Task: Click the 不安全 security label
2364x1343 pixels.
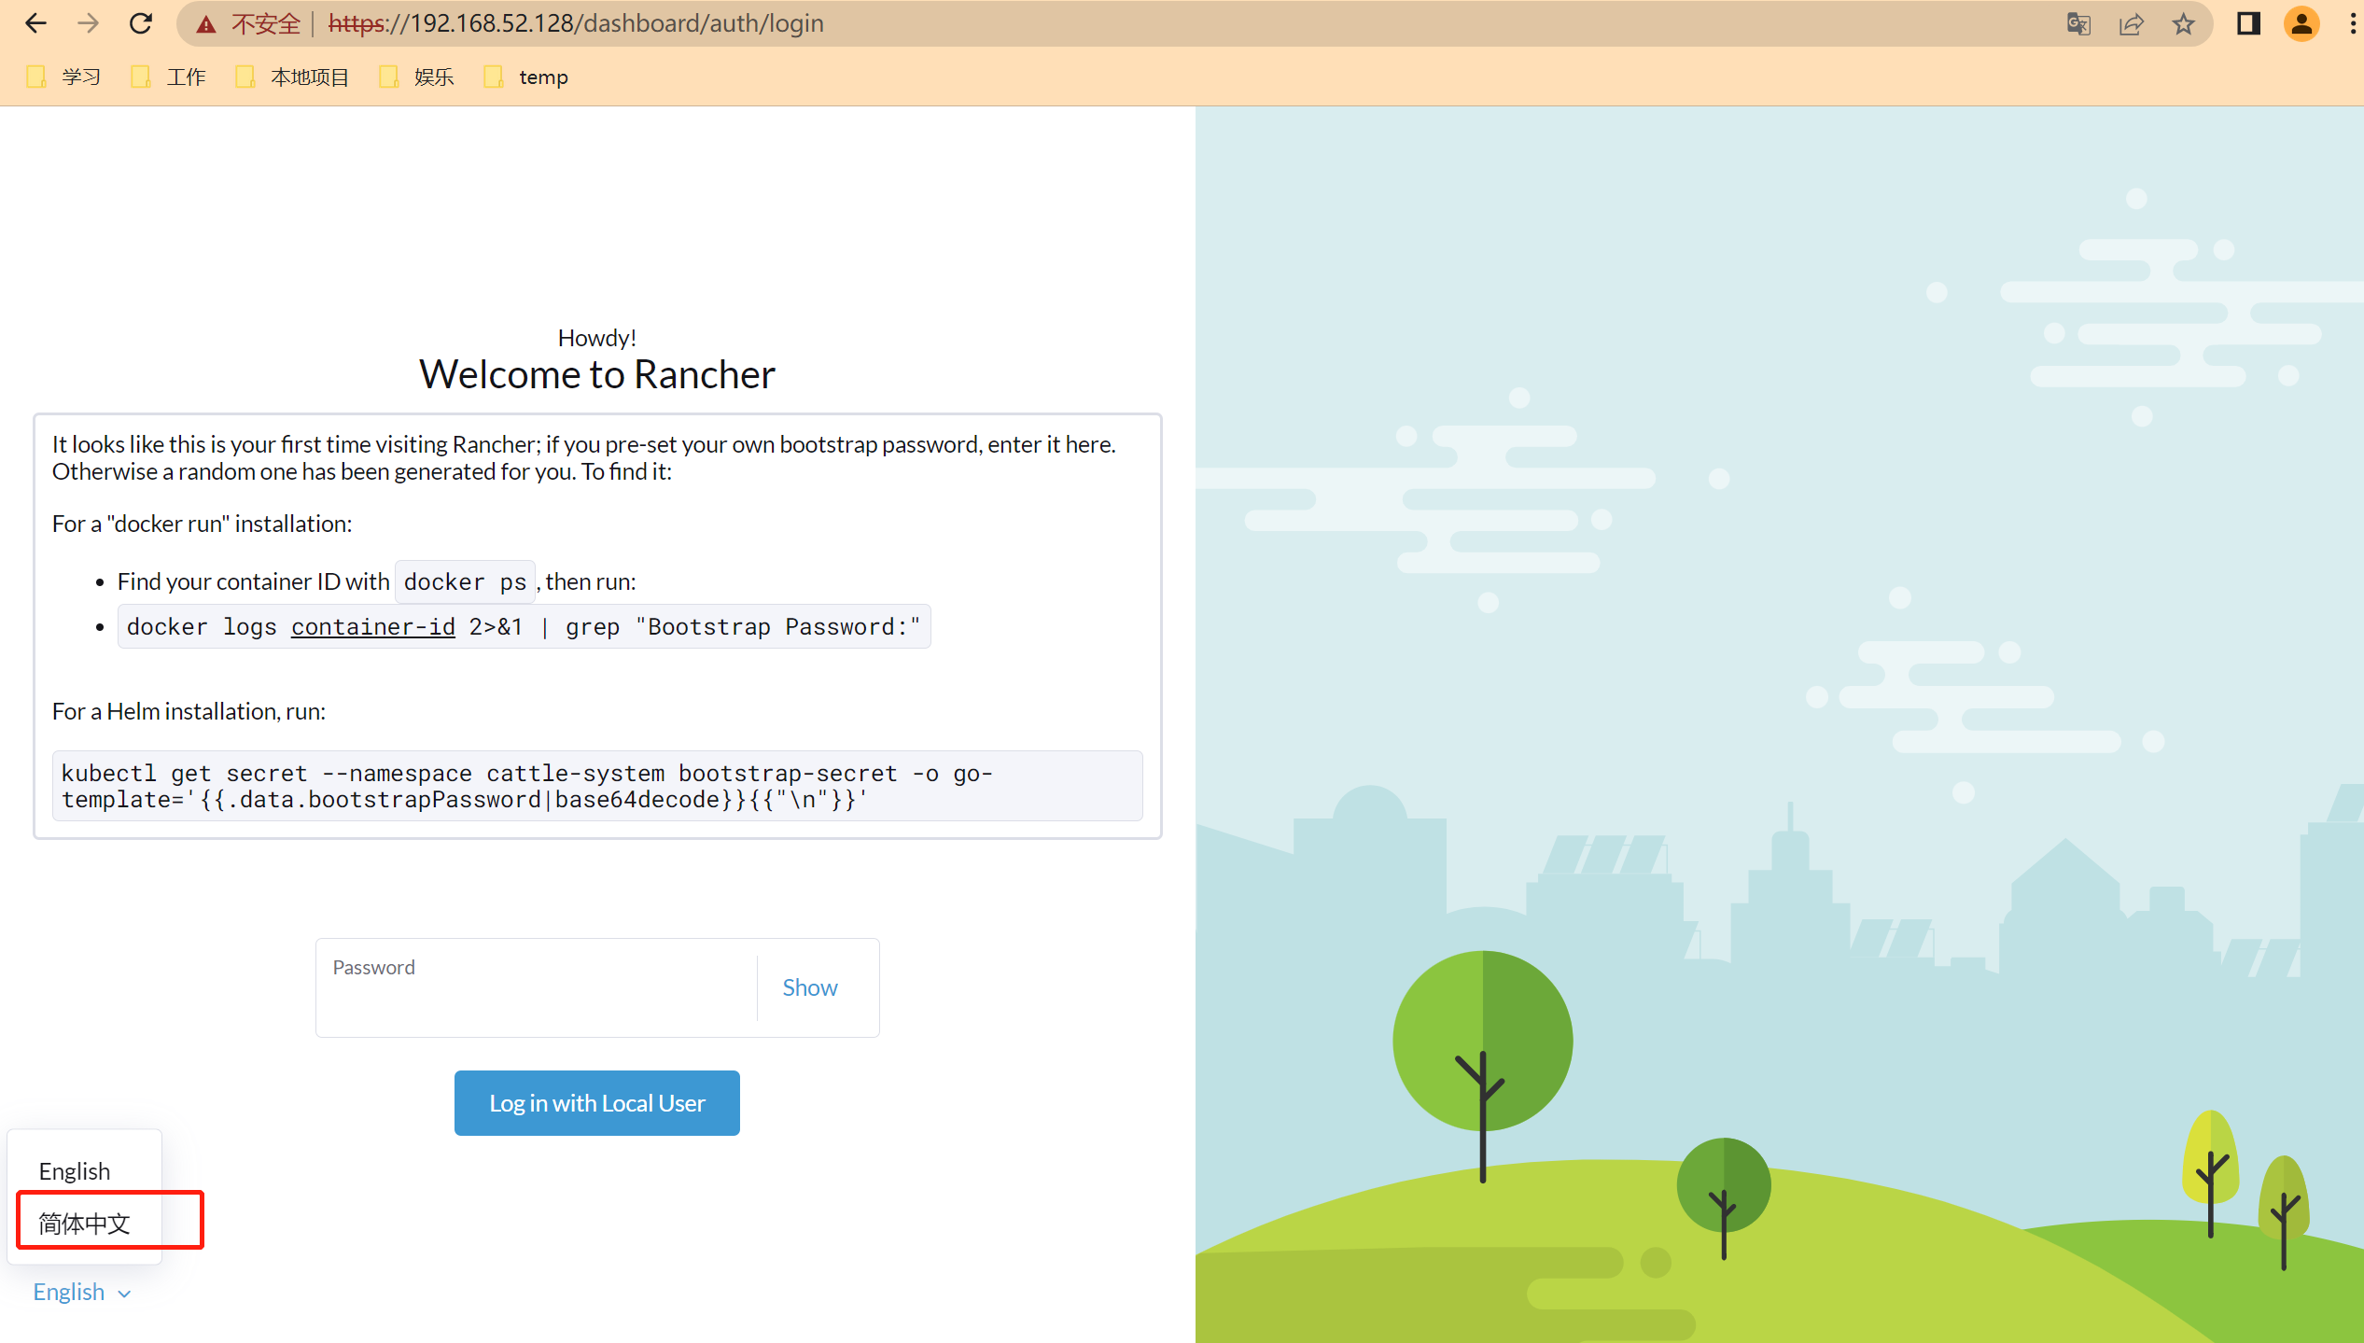Action: point(266,23)
